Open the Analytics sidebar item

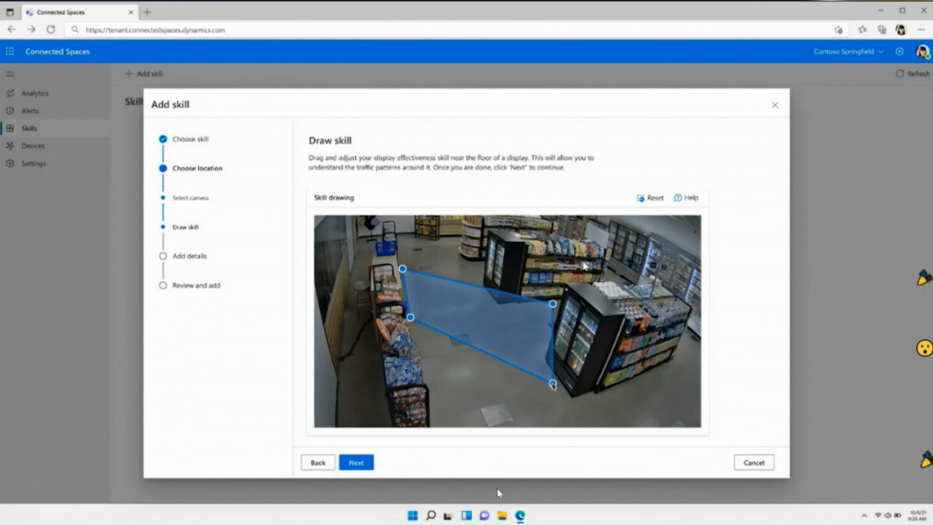[35, 93]
